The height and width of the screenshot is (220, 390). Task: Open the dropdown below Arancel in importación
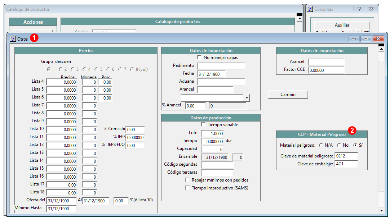click(247, 98)
